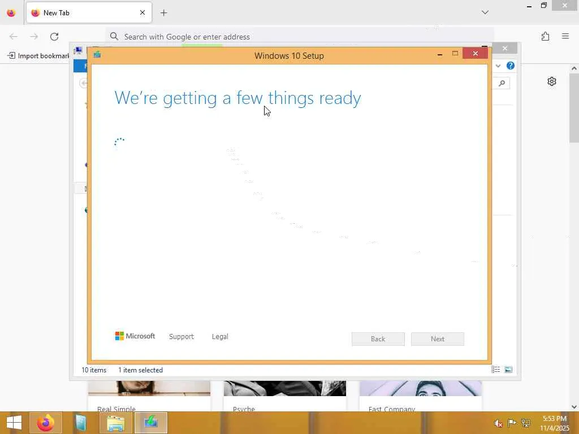Open the Psyche article thumbnail
The image size is (579, 434).
(x=285, y=389)
